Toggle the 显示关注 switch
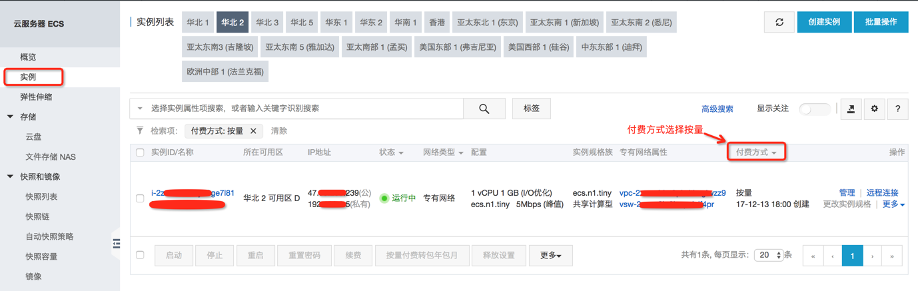The image size is (918, 291). pyautogui.click(x=815, y=109)
